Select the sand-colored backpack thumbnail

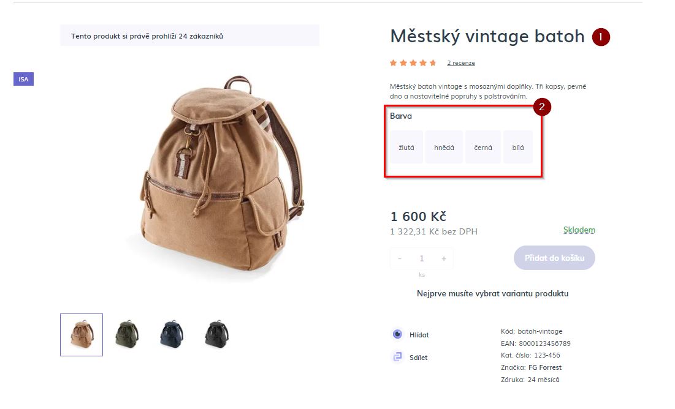coord(80,334)
